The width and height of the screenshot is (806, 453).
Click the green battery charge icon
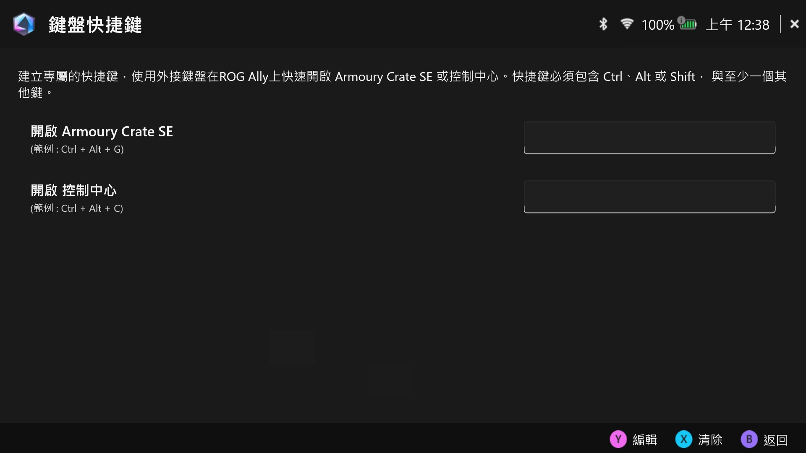click(687, 23)
